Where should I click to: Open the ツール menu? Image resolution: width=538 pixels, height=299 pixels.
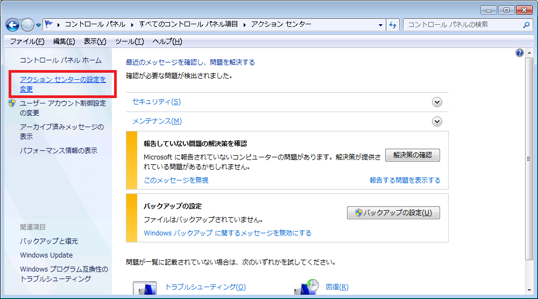[129, 41]
